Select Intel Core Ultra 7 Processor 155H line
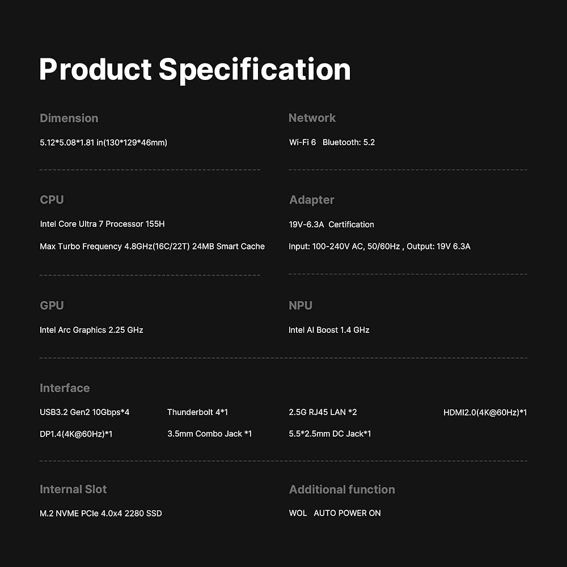 point(102,224)
